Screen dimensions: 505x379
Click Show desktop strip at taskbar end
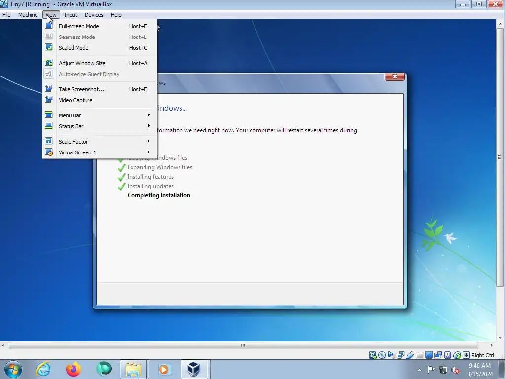click(x=502, y=369)
